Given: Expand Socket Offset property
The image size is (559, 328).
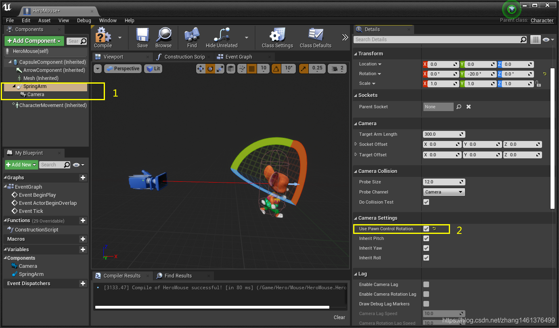Looking at the screenshot, I should pyautogui.click(x=356, y=144).
